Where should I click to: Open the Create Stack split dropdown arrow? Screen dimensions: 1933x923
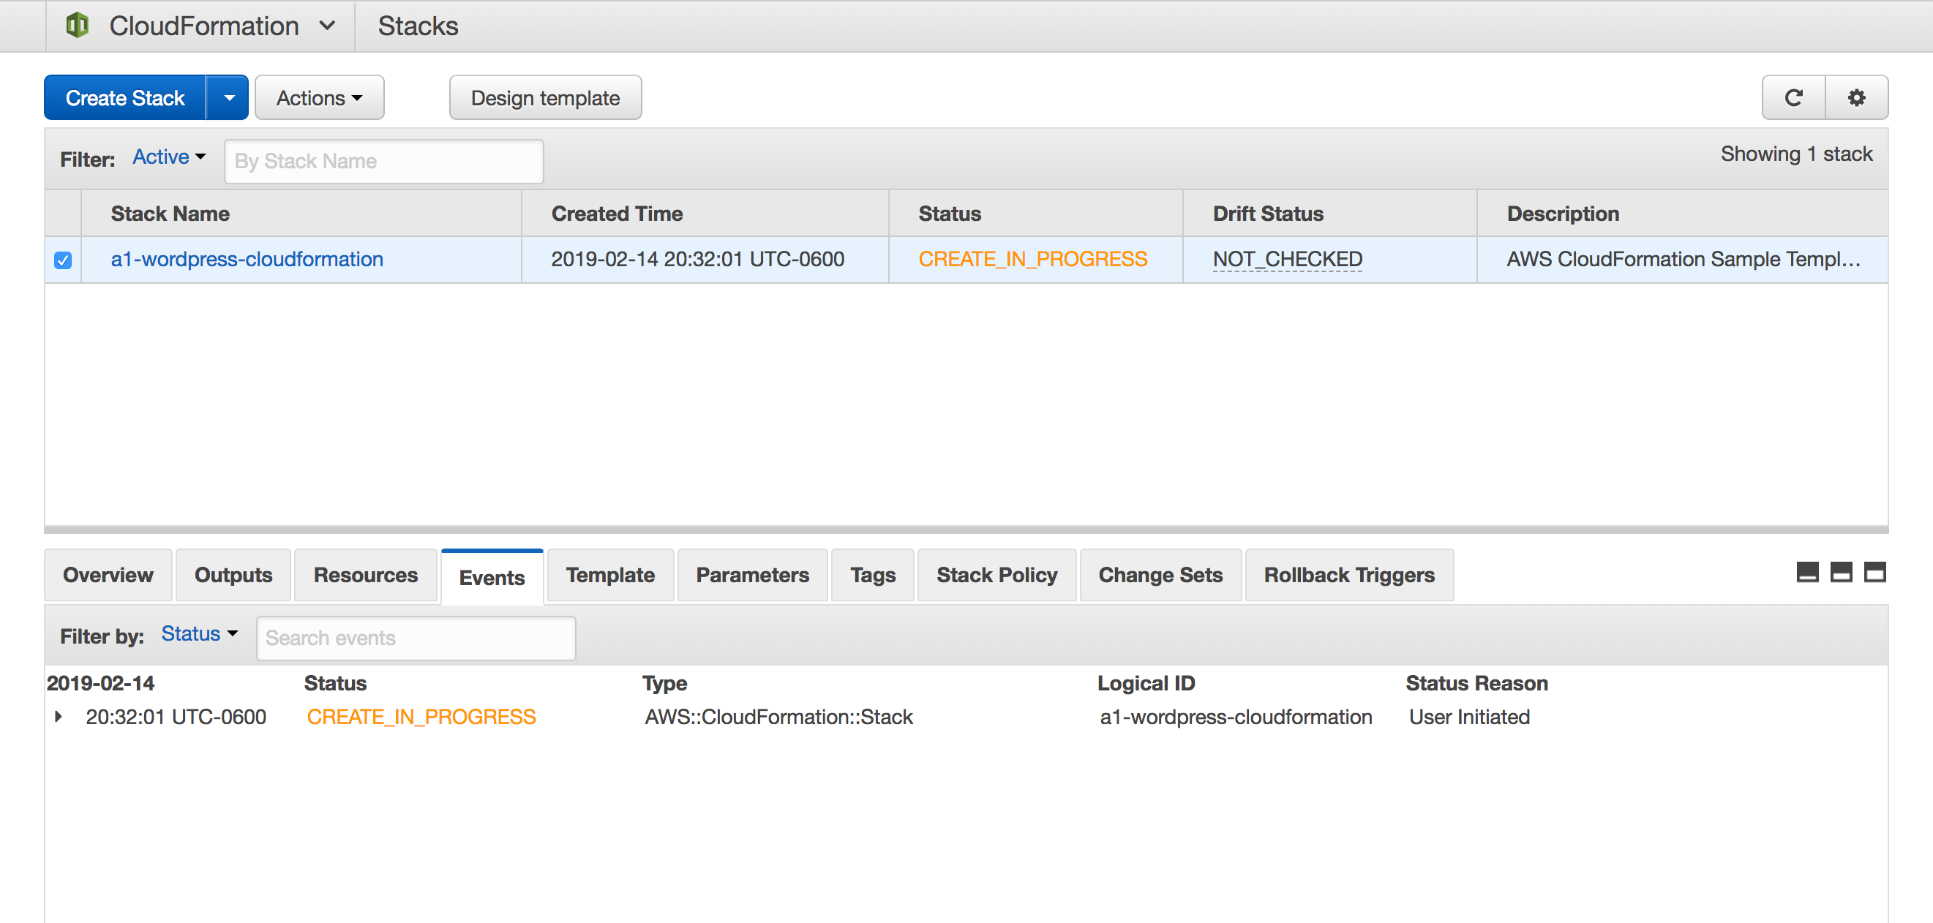(x=228, y=97)
